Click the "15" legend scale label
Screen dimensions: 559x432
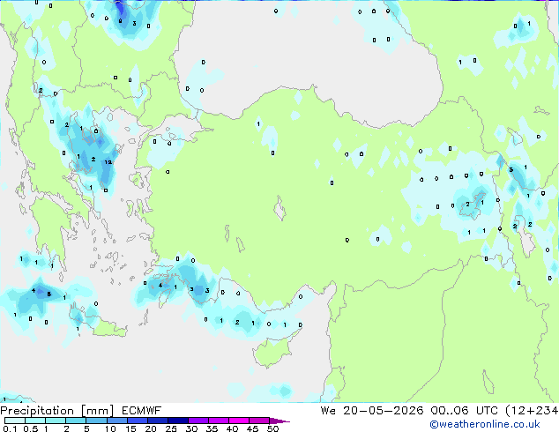coord(130,428)
